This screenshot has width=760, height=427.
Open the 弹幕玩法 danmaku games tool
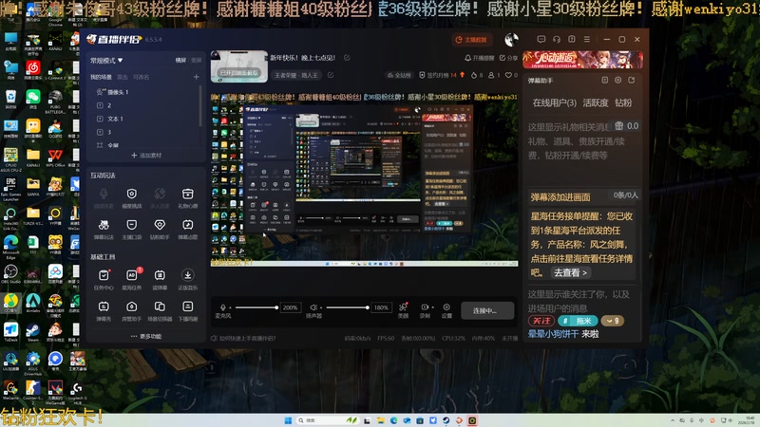pos(104,229)
